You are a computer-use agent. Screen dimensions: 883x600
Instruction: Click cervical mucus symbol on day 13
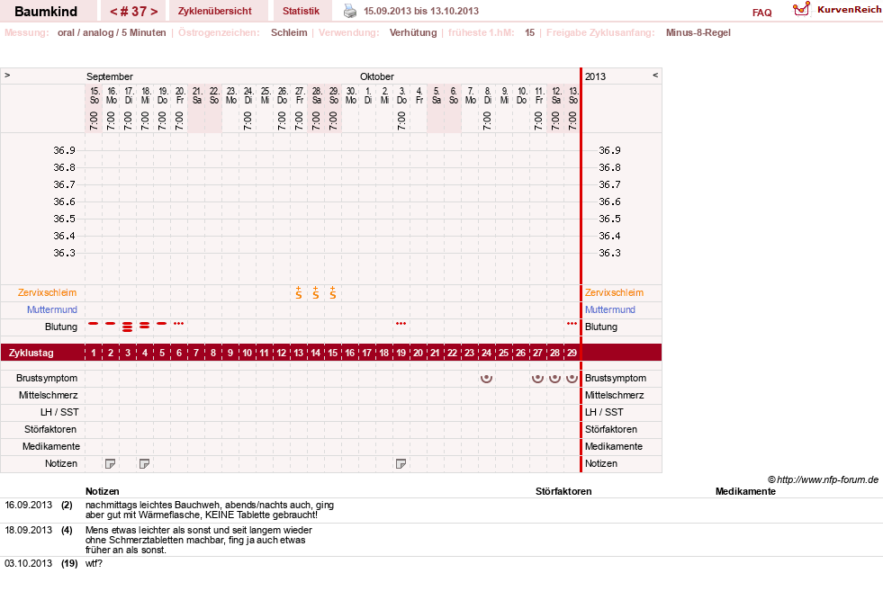pos(299,292)
